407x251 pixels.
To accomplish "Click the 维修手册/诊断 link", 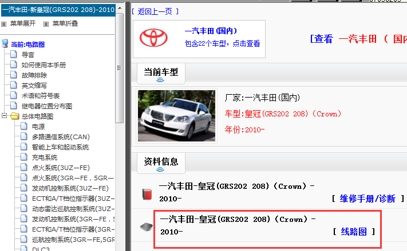I will point(368,199).
